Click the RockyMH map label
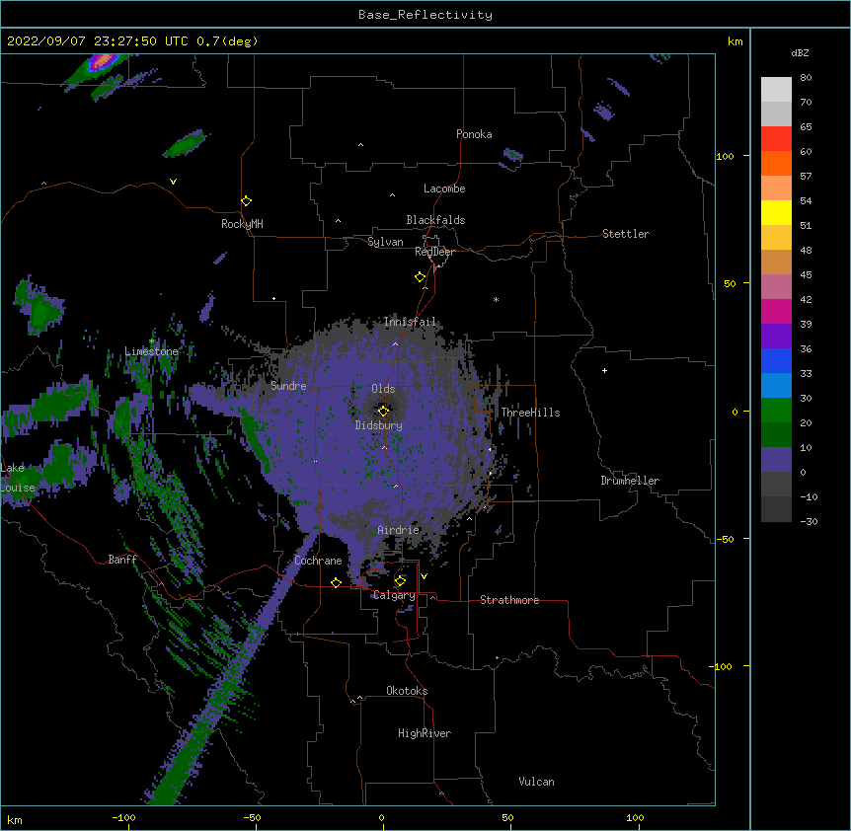The image size is (851, 831). (x=242, y=223)
